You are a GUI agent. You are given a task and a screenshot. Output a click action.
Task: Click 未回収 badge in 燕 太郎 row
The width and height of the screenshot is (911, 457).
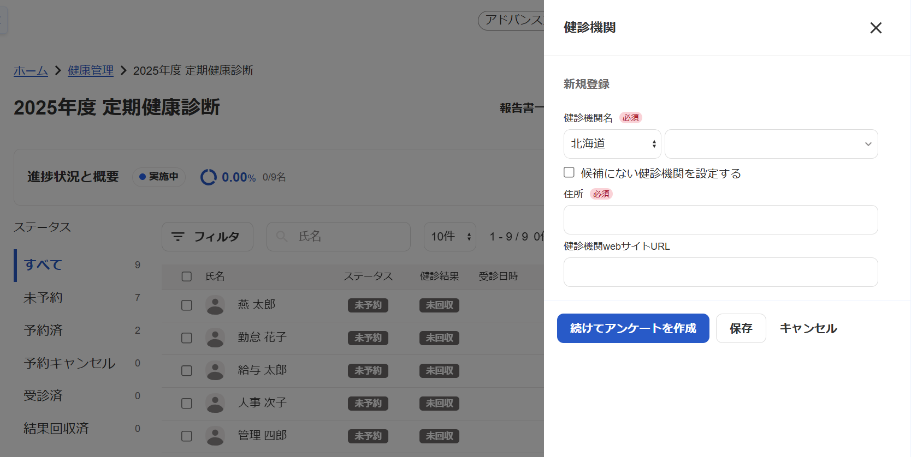click(x=440, y=305)
